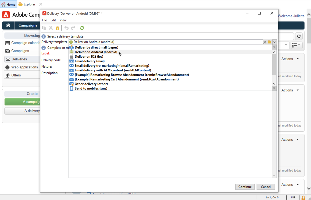Click the Continue button
Screen dimensions: 311x200
pos(245,187)
